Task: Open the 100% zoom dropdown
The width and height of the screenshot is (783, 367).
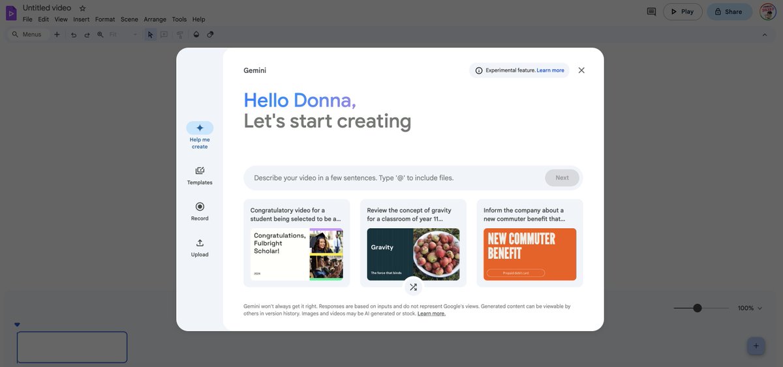Action: pyautogui.click(x=750, y=308)
